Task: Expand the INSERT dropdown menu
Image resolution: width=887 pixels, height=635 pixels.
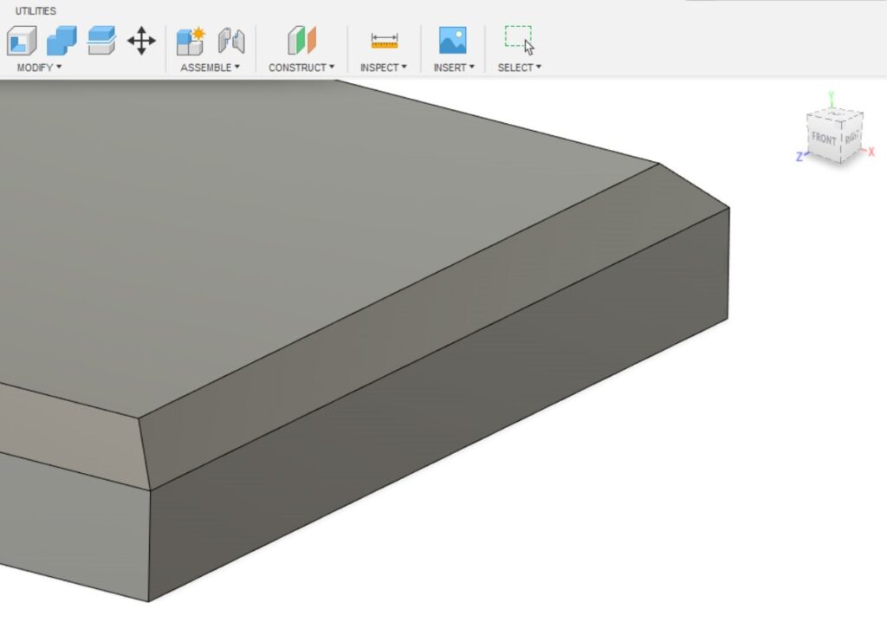Action: pos(454,68)
